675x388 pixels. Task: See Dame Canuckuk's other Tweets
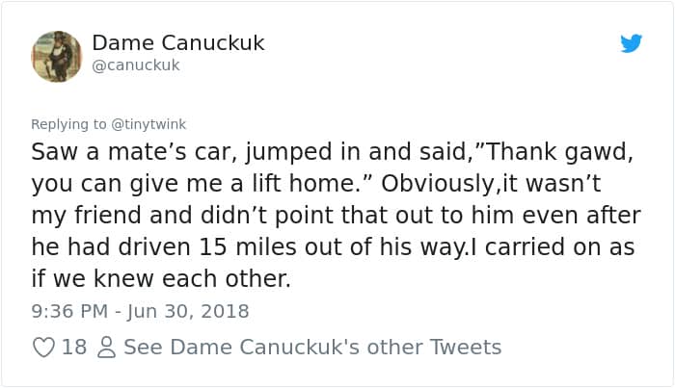click(x=312, y=347)
